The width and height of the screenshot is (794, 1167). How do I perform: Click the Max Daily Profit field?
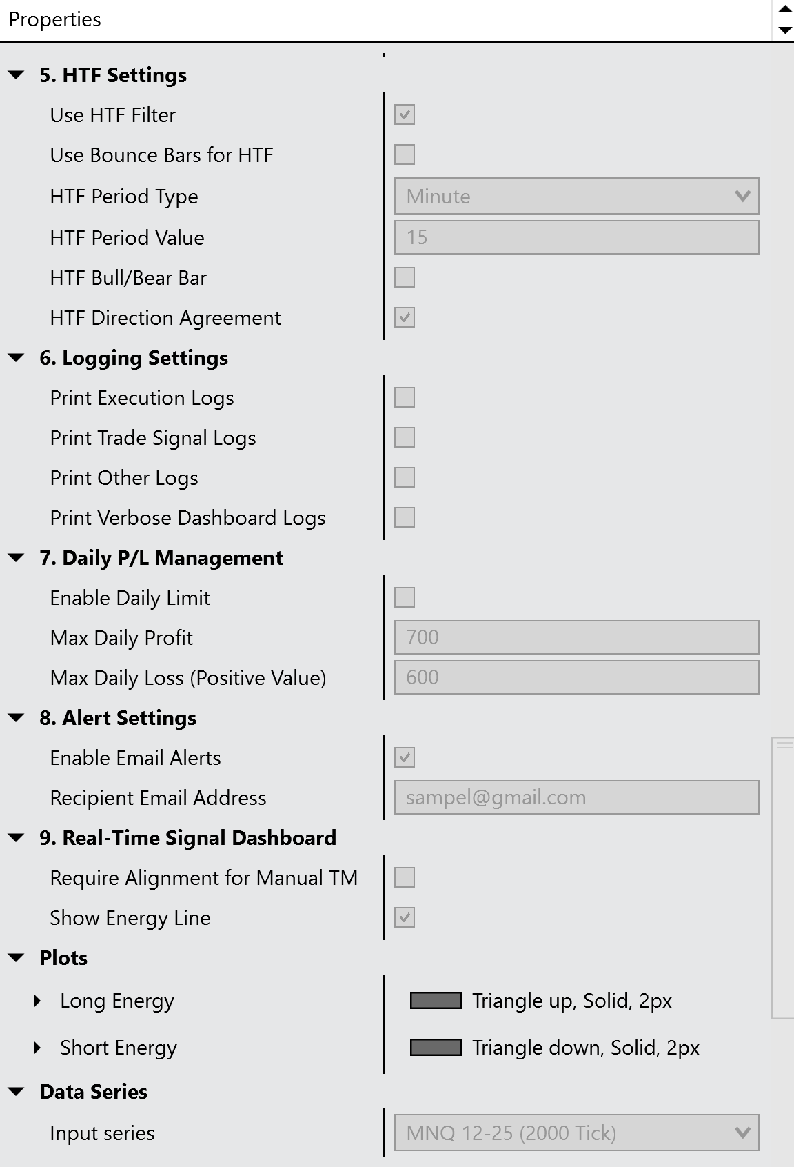[x=576, y=637]
